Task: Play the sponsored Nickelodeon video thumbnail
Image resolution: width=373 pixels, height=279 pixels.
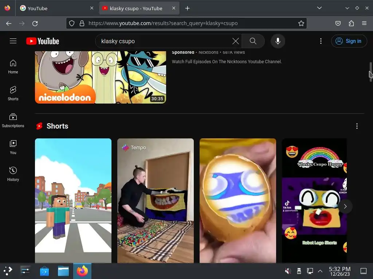Action: pos(101,77)
